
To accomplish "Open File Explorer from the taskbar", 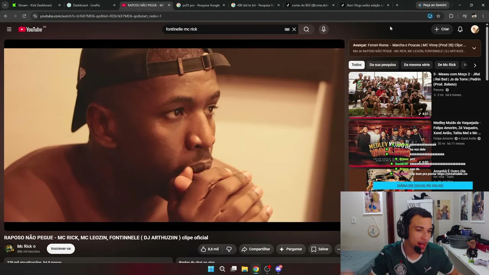I will click(244, 269).
